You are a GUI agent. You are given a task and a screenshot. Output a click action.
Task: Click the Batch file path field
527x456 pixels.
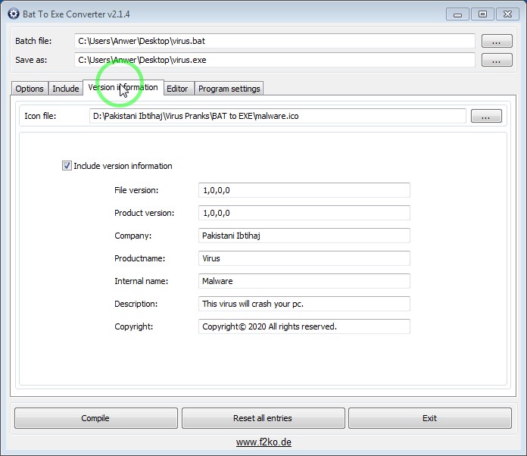click(x=275, y=41)
